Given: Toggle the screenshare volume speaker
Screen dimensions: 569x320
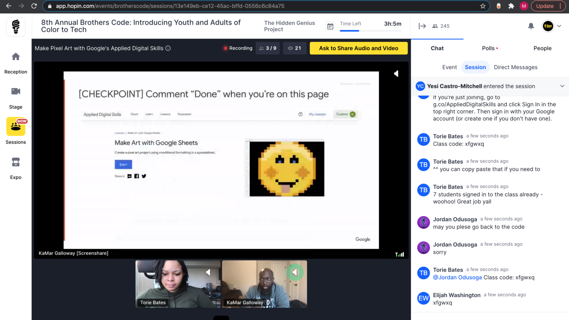Looking at the screenshot, I should (x=396, y=74).
